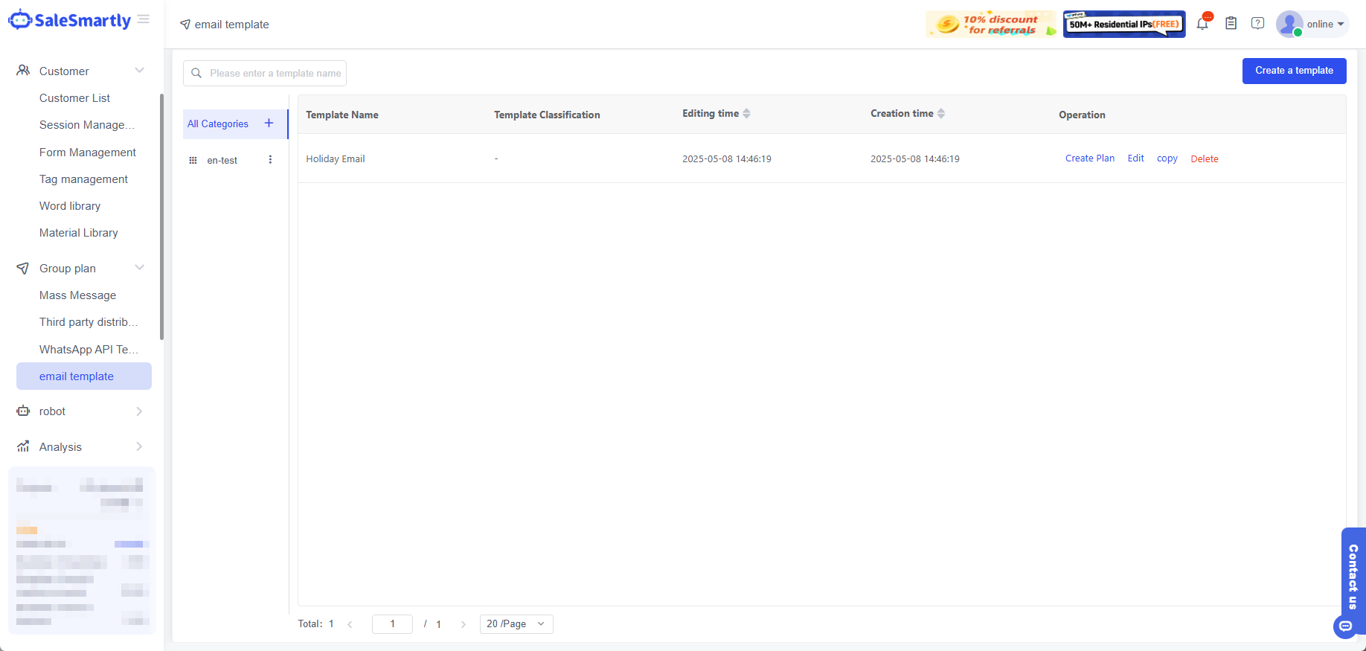This screenshot has width=1366, height=651.
Task: Open Mass Message in sidebar
Action: tap(78, 295)
